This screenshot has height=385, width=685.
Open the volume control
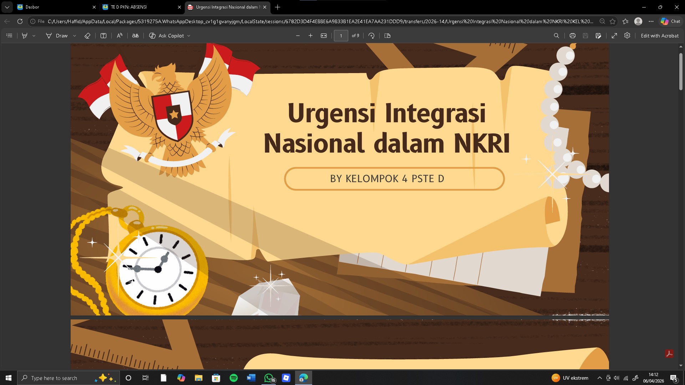tap(617, 378)
